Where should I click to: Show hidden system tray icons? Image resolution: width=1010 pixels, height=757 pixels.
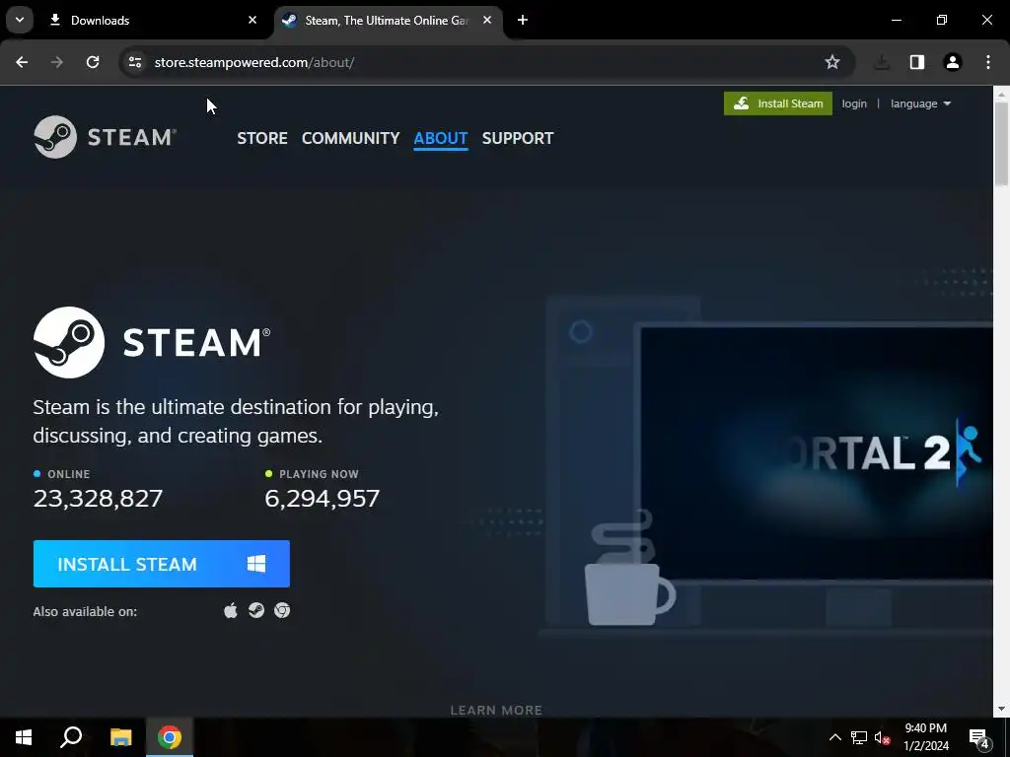pyautogui.click(x=834, y=737)
